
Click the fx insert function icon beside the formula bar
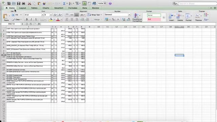[x=39, y=24]
